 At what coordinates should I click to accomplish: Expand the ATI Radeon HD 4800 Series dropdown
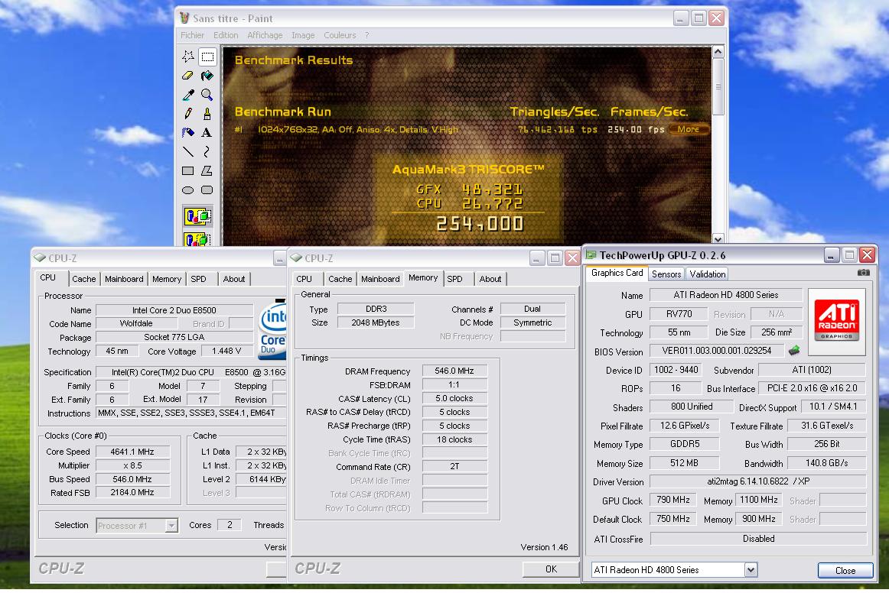click(751, 570)
